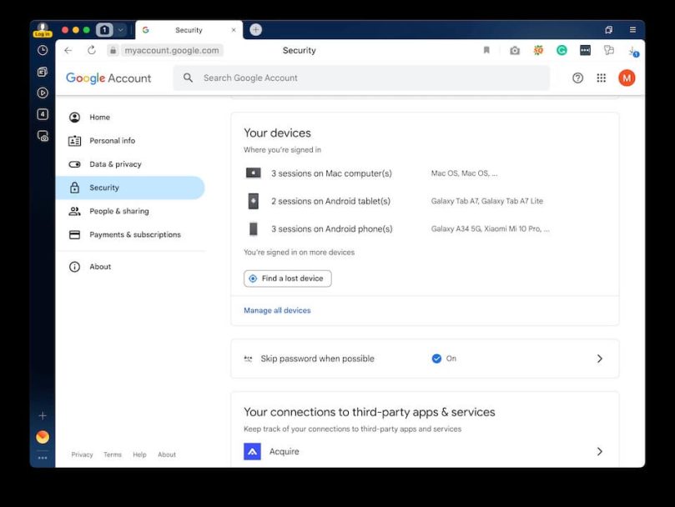Click the browser snapshot camera icon
This screenshot has height=507, width=675.
[x=515, y=51]
